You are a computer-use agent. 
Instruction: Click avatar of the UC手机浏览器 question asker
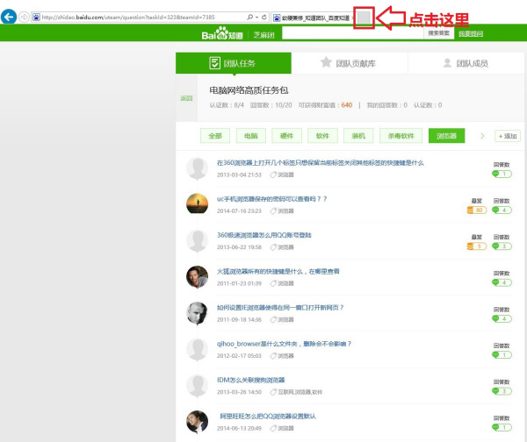(x=198, y=203)
